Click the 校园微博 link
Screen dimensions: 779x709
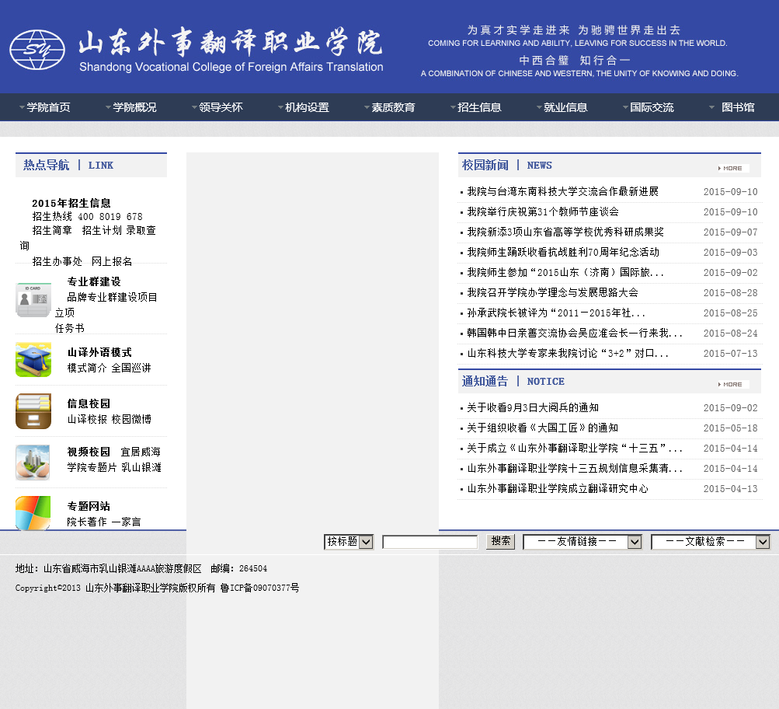[131, 419]
